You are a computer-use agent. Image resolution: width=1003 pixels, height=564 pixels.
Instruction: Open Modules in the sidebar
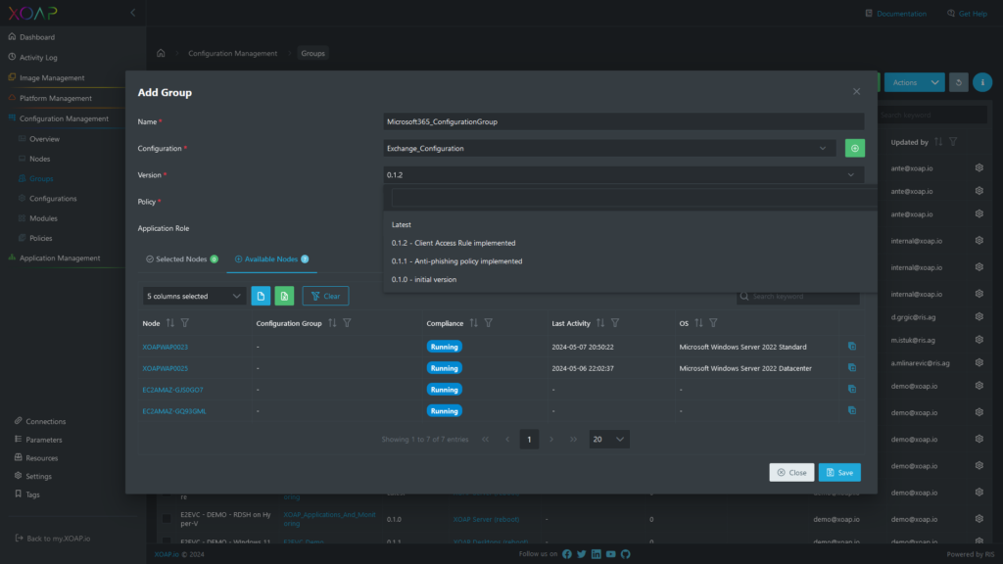click(43, 218)
